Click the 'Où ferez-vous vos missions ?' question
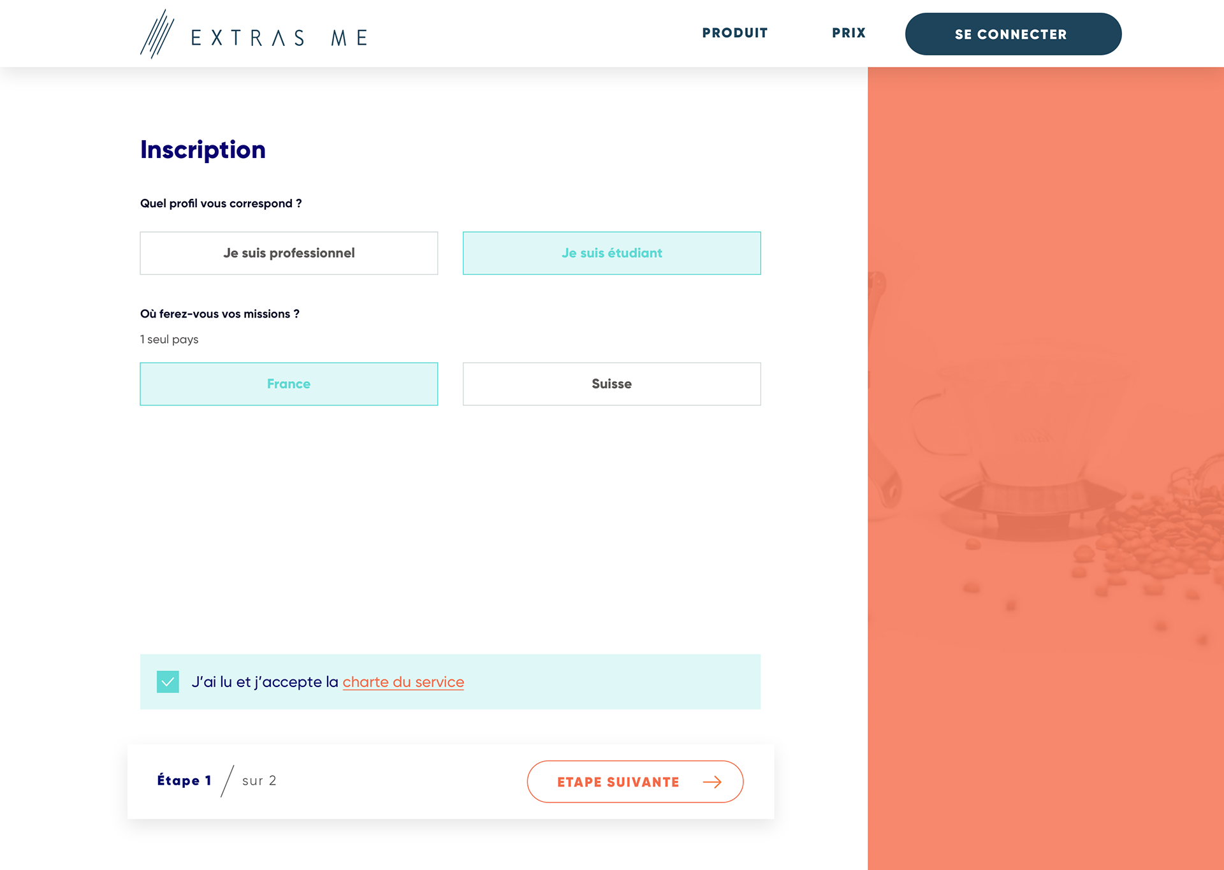The image size is (1224, 870). [219, 314]
